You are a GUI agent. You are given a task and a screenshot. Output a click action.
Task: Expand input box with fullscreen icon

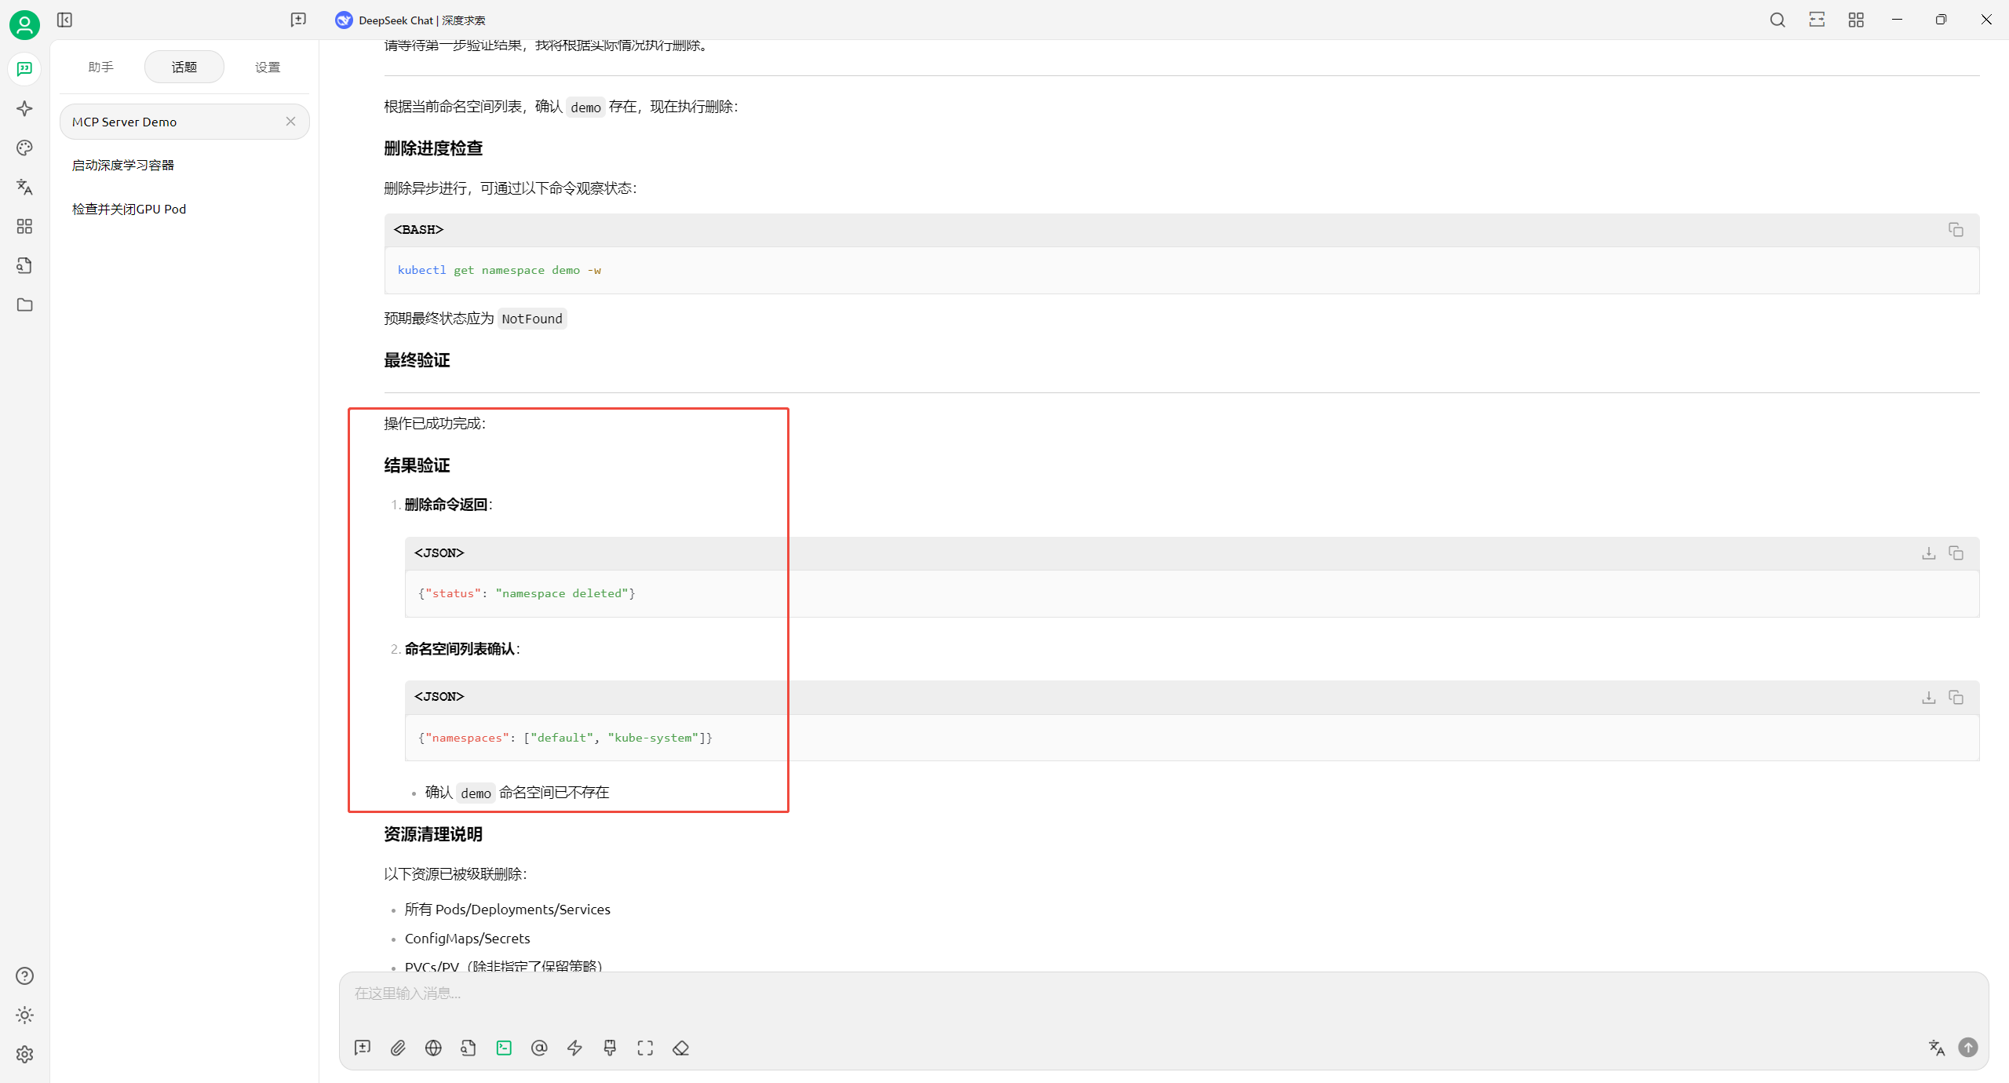pyautogui.click(x=645, y=1048)
